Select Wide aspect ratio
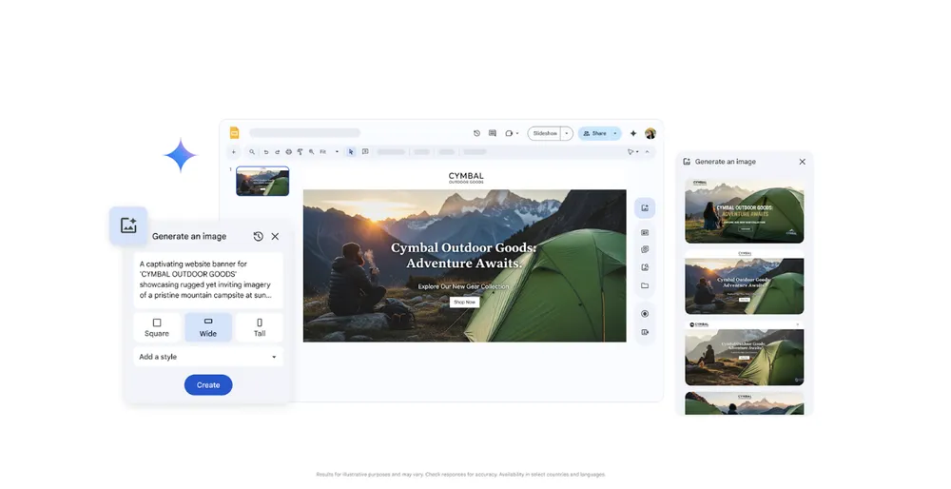Image resolution: width=951 pixels, height=489 pixels. pos(208,327)
